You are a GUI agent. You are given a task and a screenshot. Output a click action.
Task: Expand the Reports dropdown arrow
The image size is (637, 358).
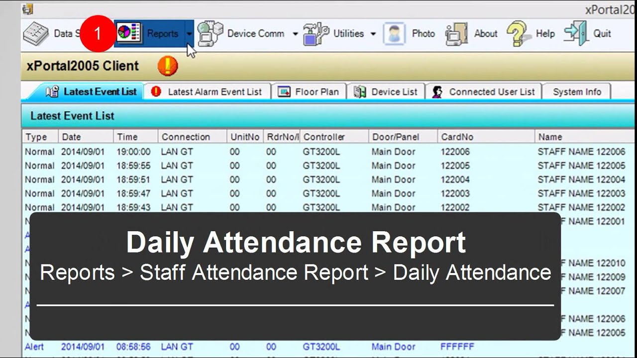point(189,34)
